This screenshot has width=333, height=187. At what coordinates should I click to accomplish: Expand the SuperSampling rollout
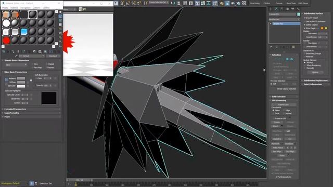tap(12, 113)
